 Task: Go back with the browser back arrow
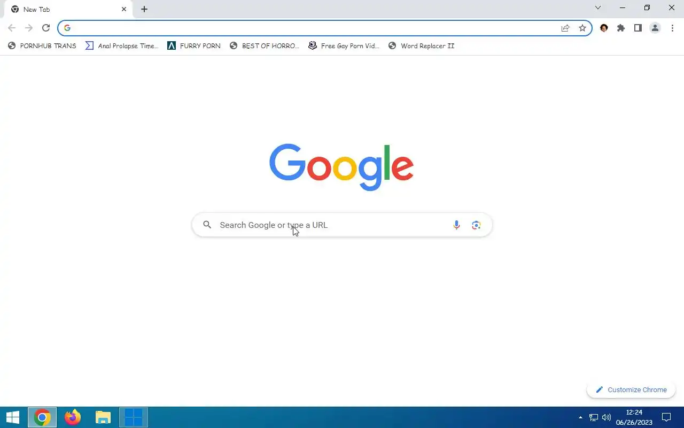point(12,28)
